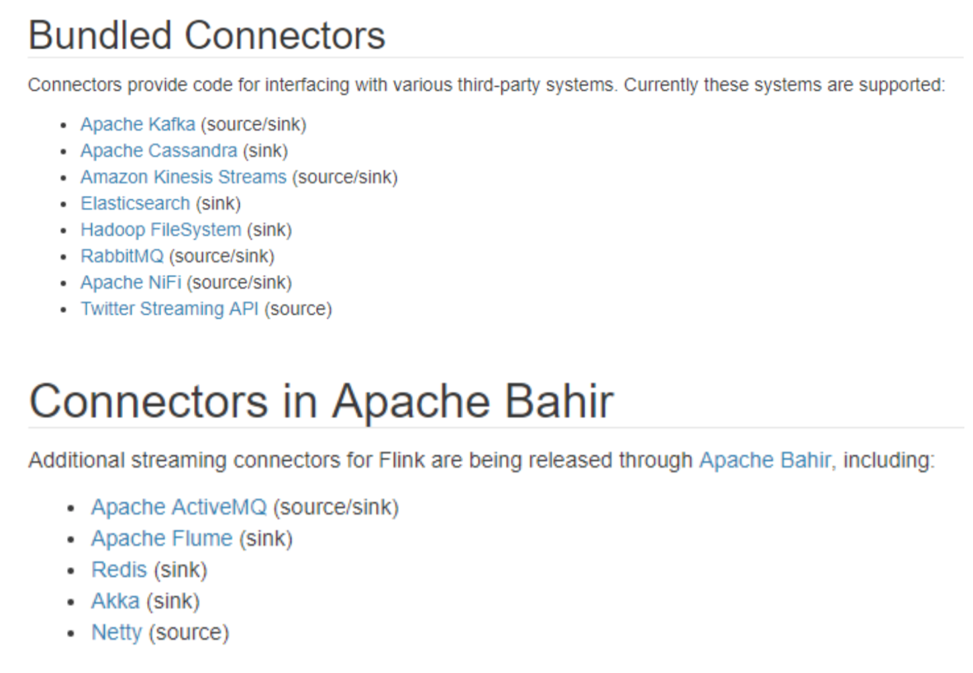Open the Apache Kafka connector link

(x=138, y=125)
